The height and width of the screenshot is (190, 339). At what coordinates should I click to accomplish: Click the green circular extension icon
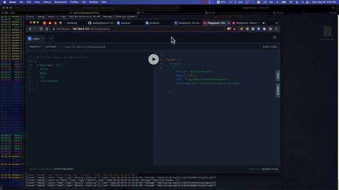point(253,29)
